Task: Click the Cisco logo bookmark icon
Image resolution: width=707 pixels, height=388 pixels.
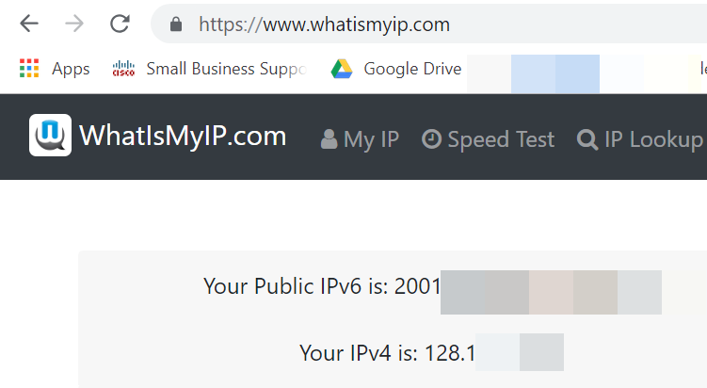Action: [123, 69]
